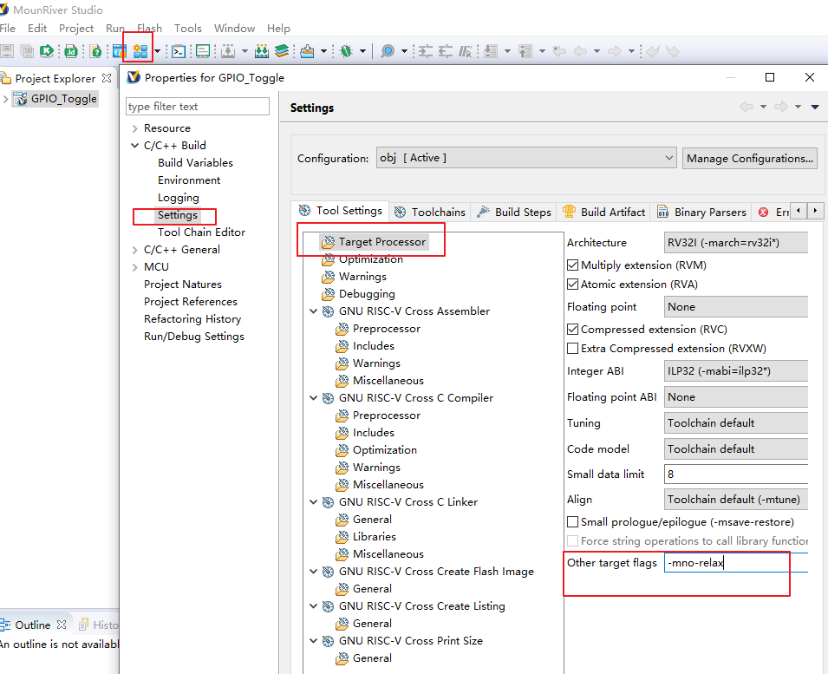
Task: Switch to the Toolchains tab
Action: coord(429,212)
